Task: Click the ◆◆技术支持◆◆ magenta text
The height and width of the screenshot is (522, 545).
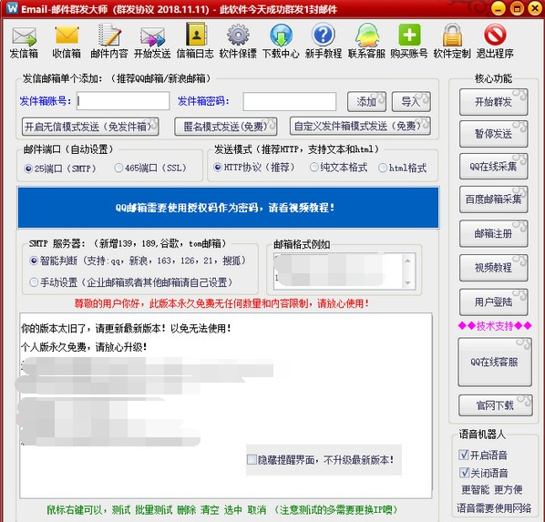Action: pyautogui.click(x=495, y=325)
